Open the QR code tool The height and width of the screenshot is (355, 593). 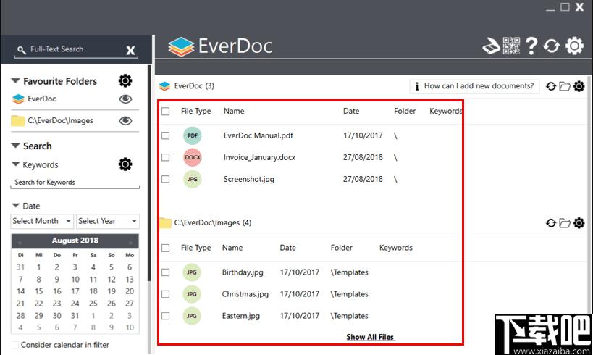(x=511, y=46)
